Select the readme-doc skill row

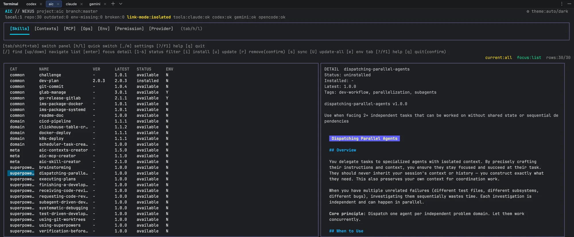coord(89,115)
